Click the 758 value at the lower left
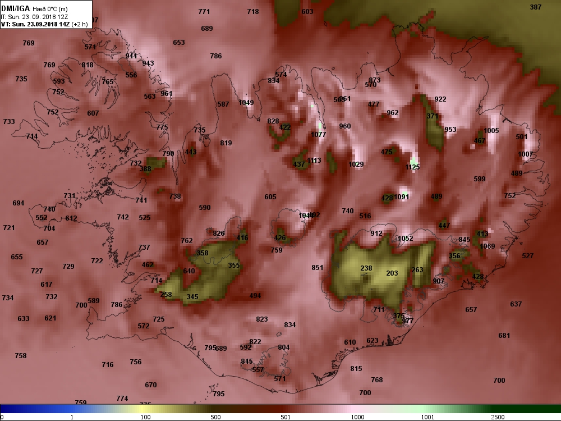The height and width of the screenshot is (421, 561). coord(21,355)
